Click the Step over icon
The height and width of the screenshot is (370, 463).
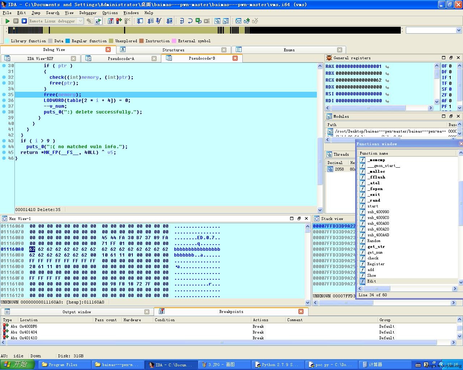[190, 21]
